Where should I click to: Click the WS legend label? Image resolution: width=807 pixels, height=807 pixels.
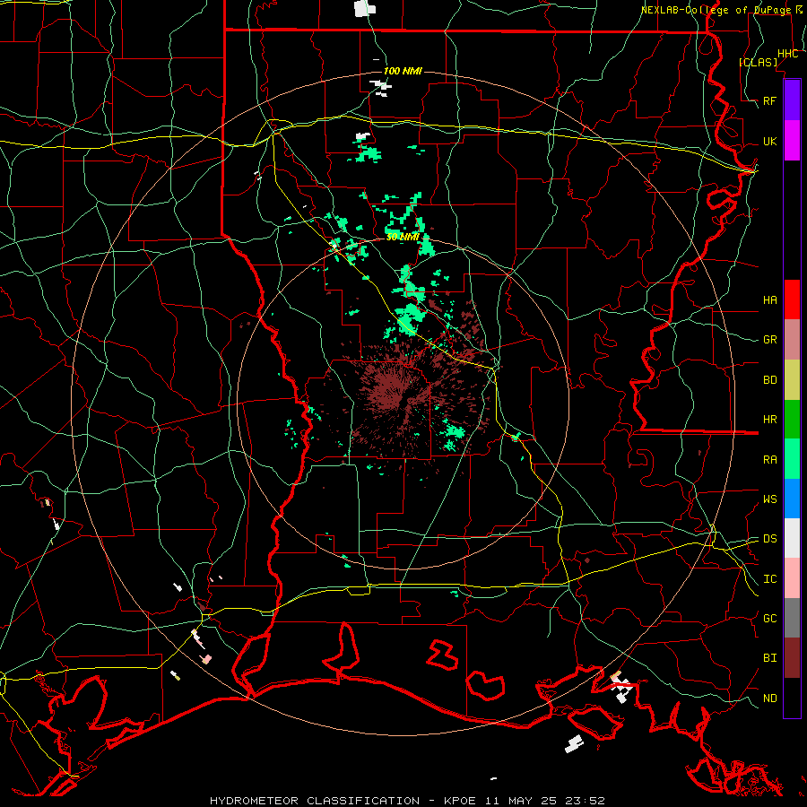pyautogui.click(x=769, y=499)
